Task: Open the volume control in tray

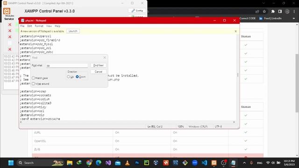Action: 273,163
